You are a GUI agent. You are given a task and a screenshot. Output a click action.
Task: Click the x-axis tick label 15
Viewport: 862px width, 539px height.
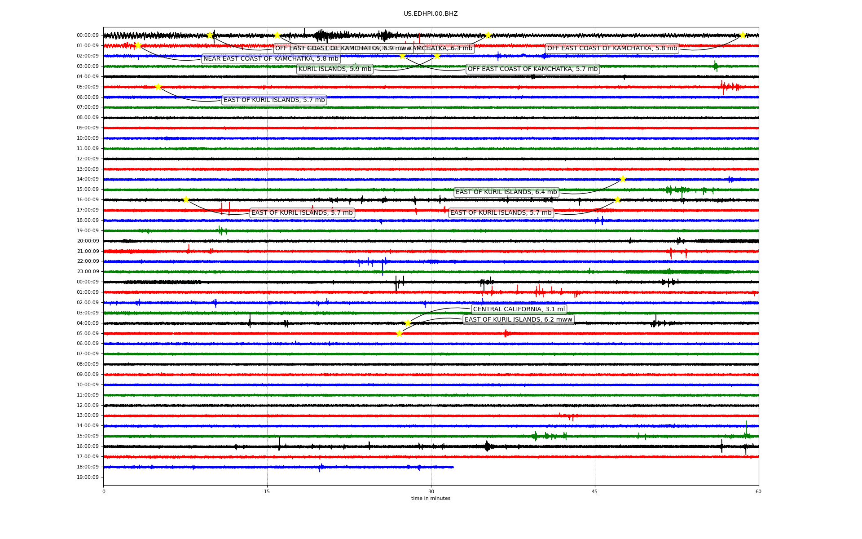(267, 491)
